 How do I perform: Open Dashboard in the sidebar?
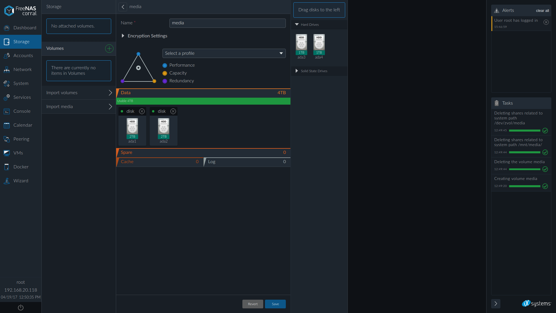pos(25,28)
